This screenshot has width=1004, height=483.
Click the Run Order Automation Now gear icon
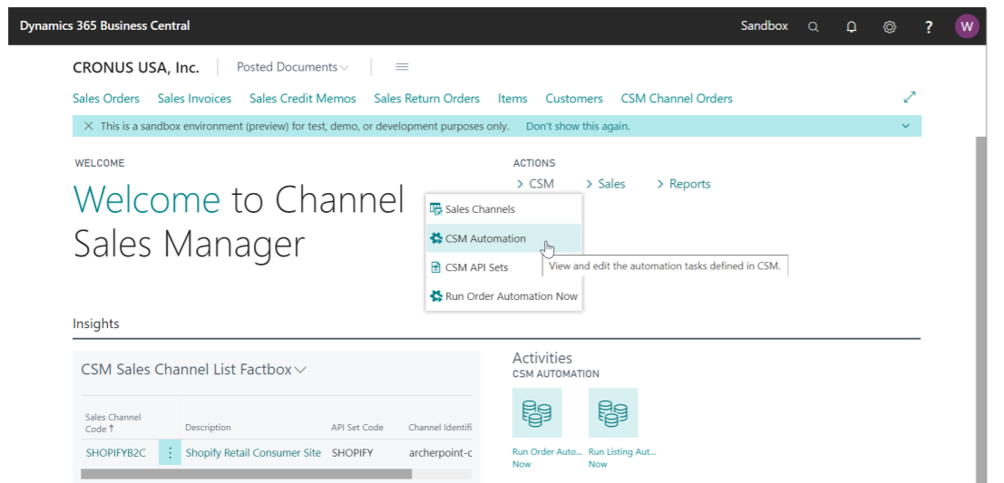[436, 296]
